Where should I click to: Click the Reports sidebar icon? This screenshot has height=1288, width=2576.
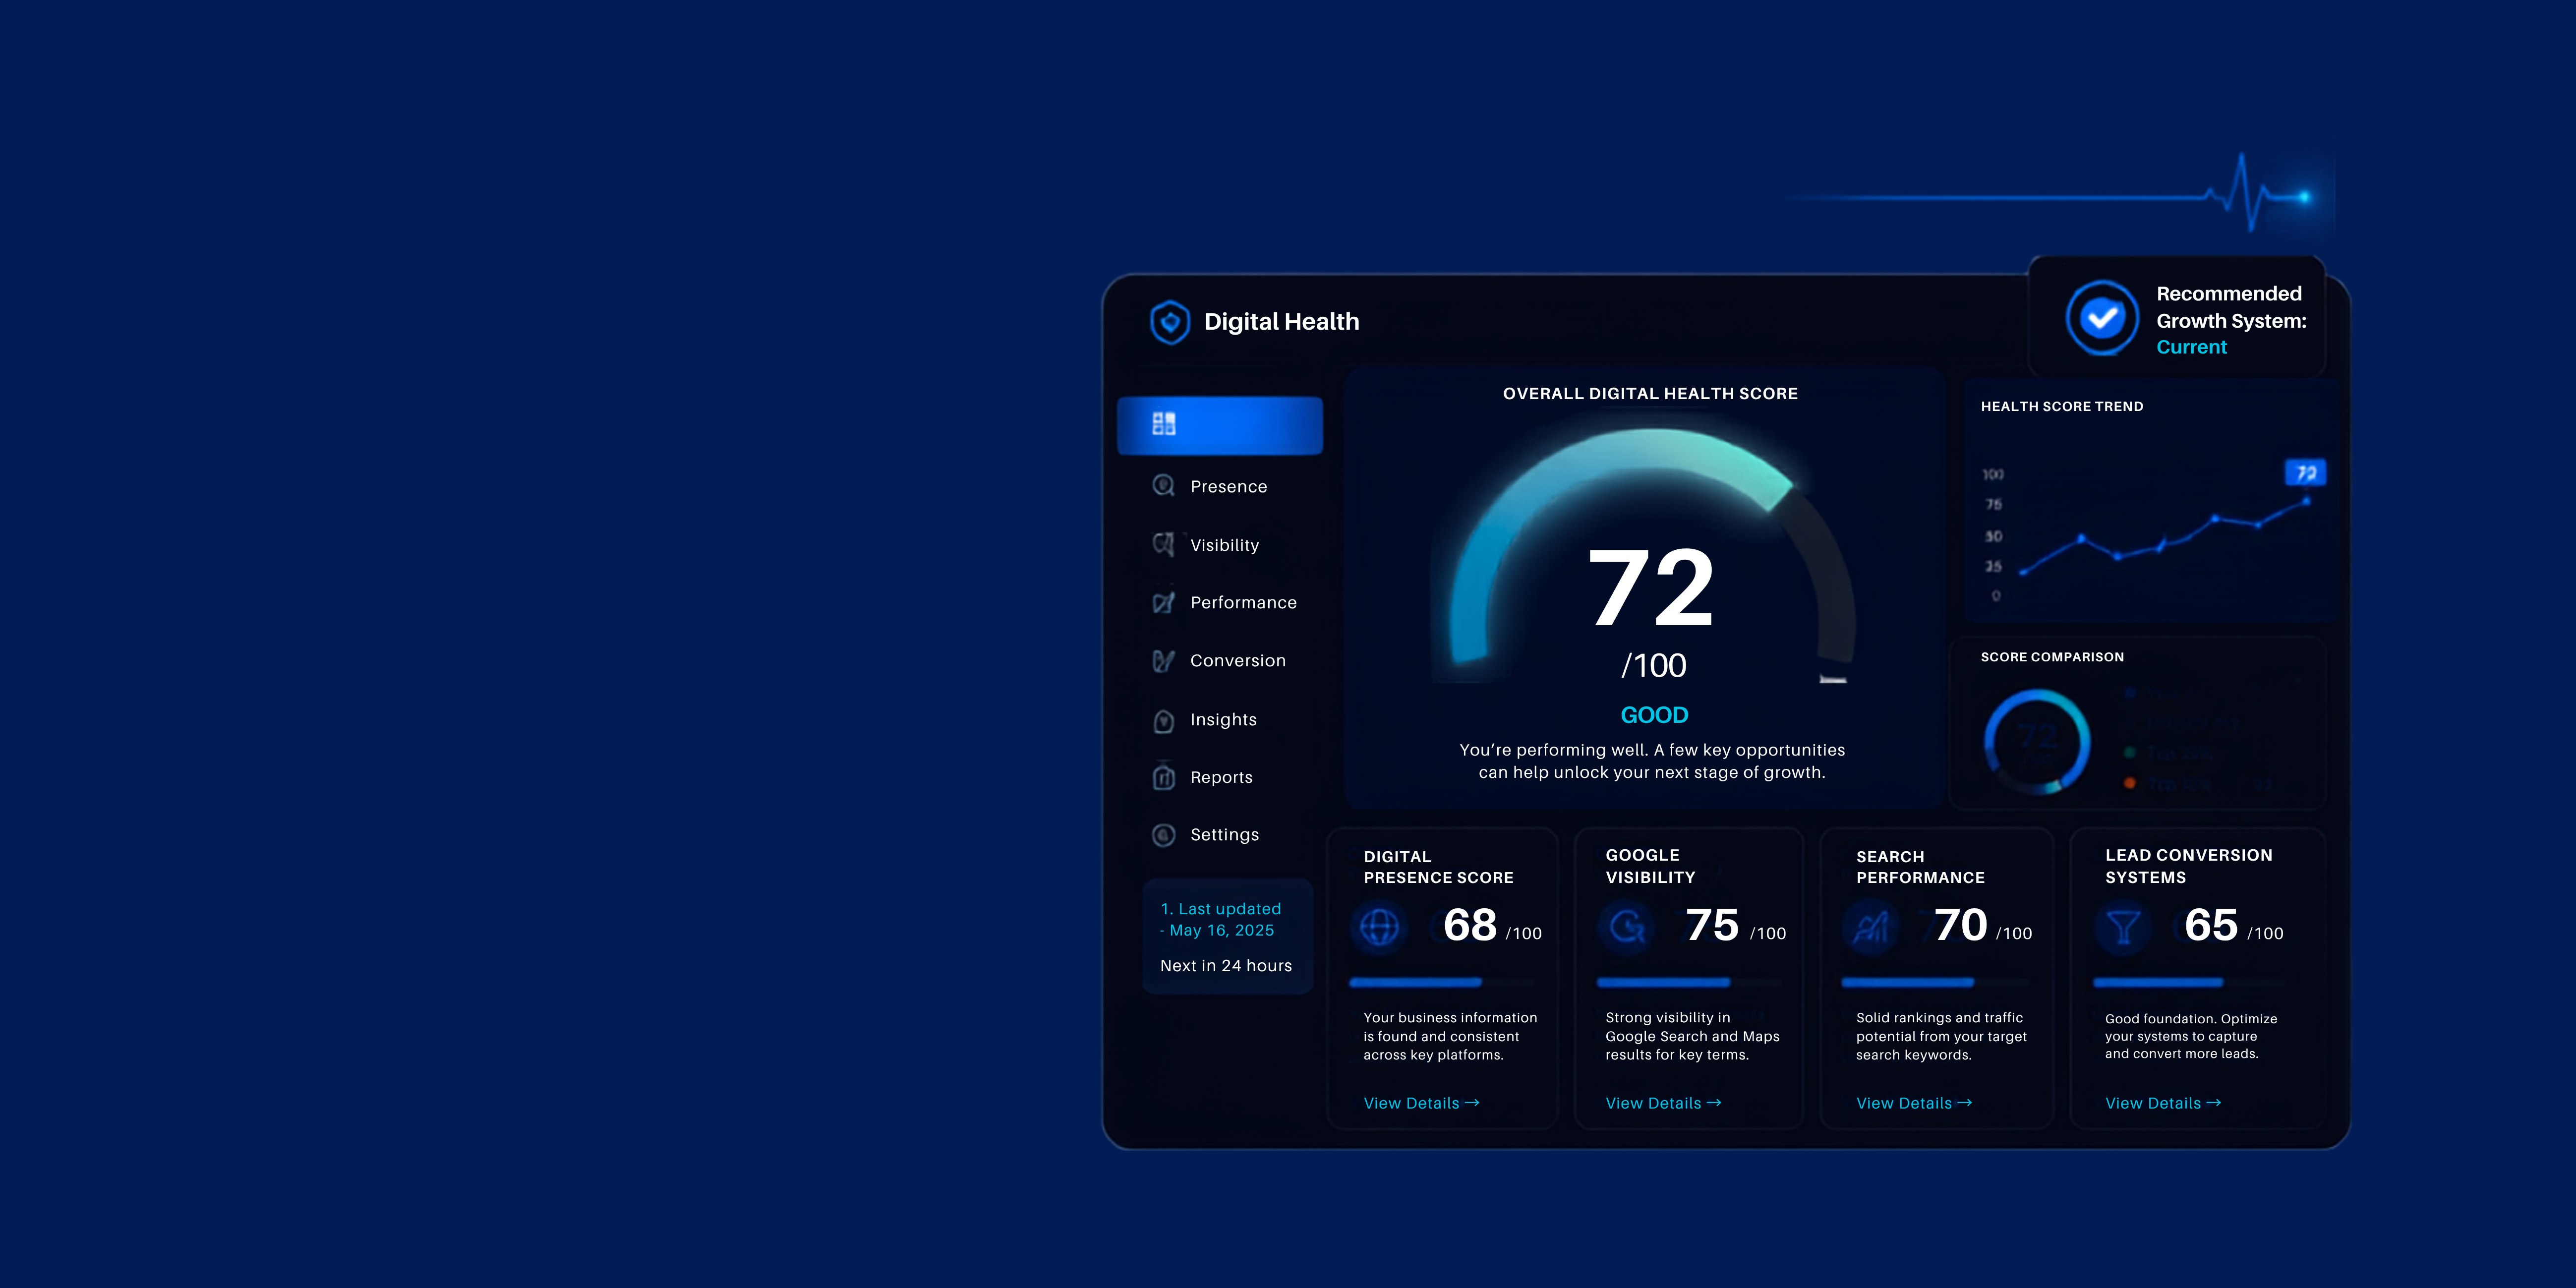(x=1163, y=777)
